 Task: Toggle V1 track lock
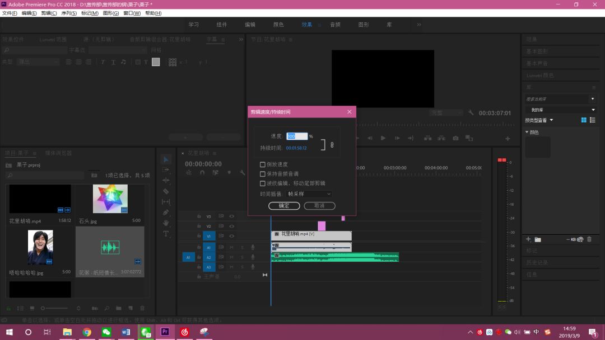199,236
